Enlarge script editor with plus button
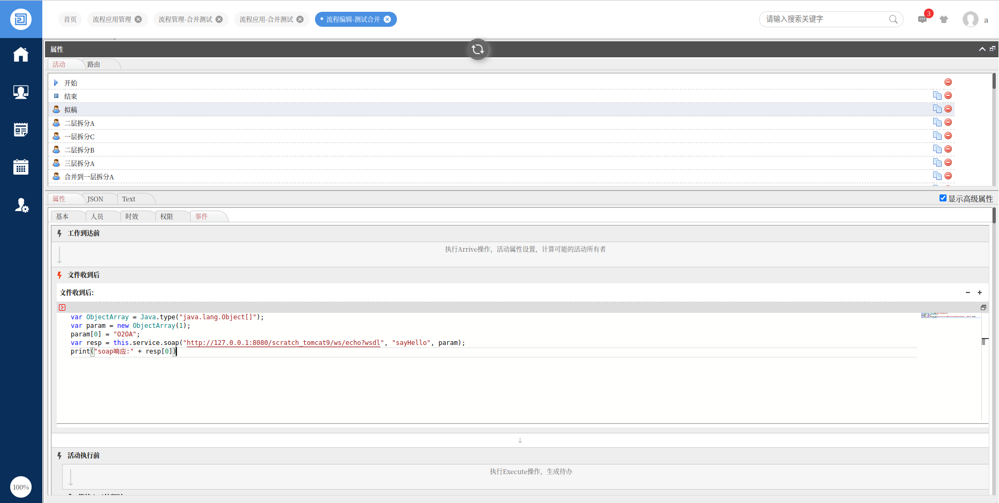The image size is (999, 503). coord(980,292)
